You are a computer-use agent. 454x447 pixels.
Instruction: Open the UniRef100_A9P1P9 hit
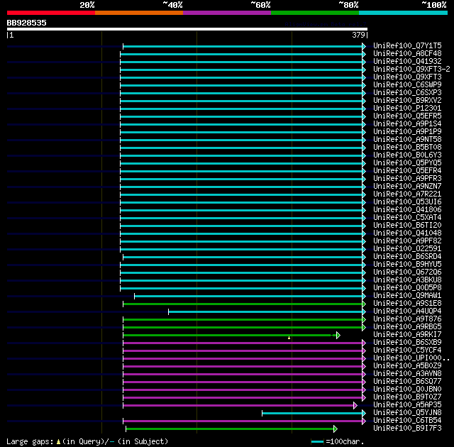point(407,132)
